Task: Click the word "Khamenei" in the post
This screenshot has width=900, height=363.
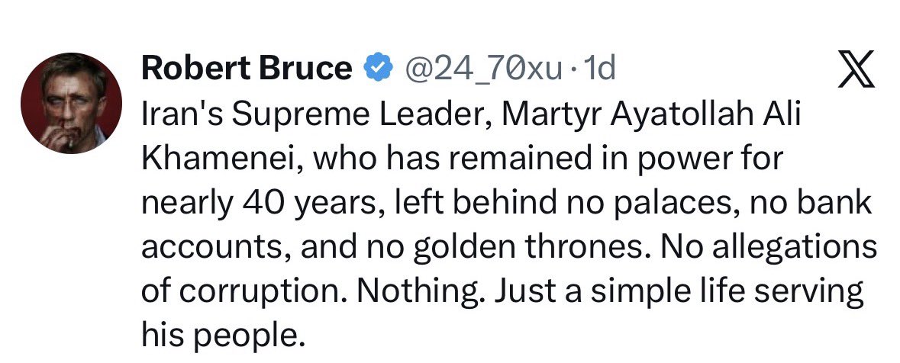Action: [x=223, y=159]
